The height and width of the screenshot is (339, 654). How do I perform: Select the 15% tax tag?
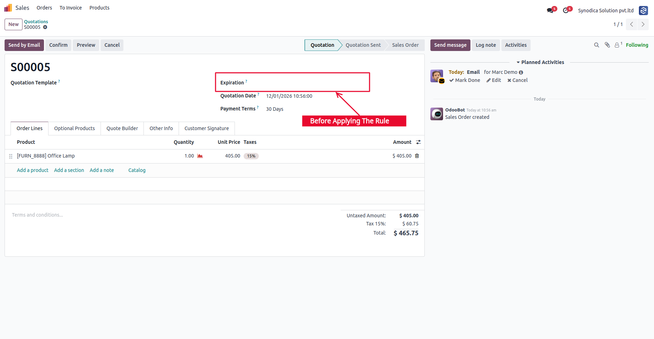[x=251, y=156]
